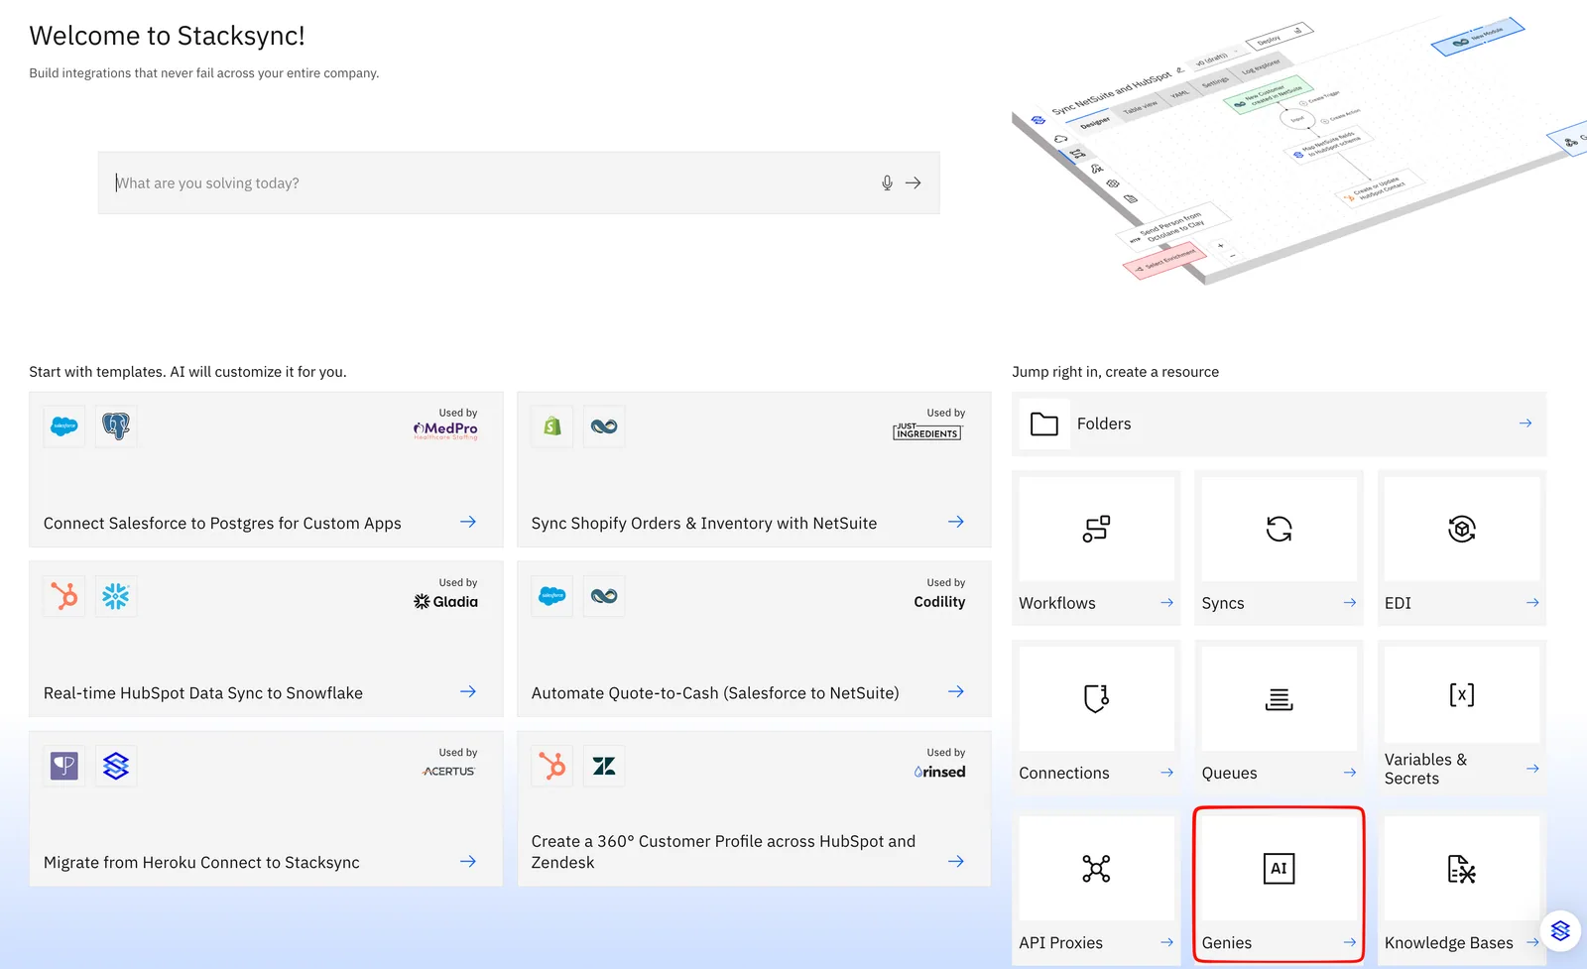Screen dimensions: 1587x969
Task: Click the microphone icon in search box
Action: [x=887, y=182]
